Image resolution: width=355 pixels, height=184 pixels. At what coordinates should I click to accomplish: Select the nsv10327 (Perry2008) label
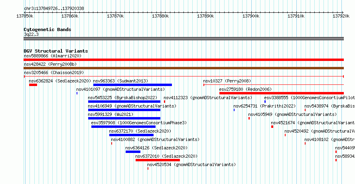pos(227,81)
